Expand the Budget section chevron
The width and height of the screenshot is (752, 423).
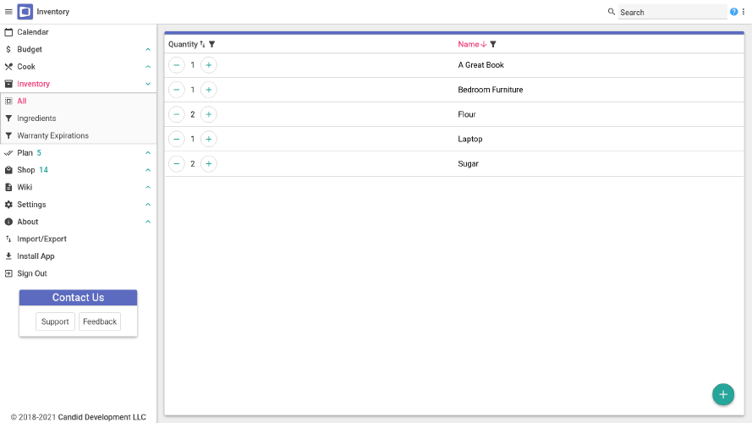[x=148, y=49]
